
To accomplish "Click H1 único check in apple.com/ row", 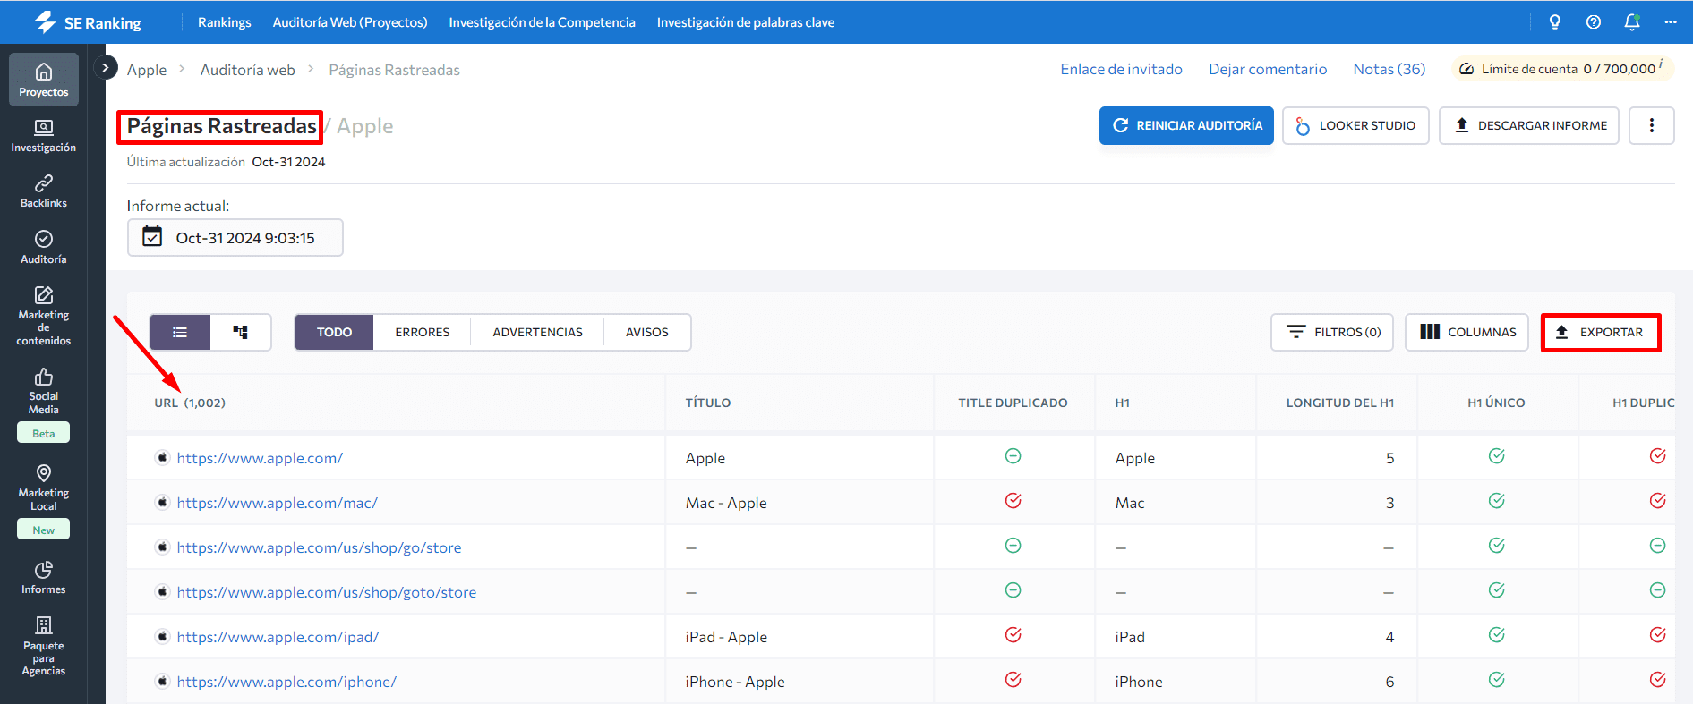I will tap(1496, 456).
